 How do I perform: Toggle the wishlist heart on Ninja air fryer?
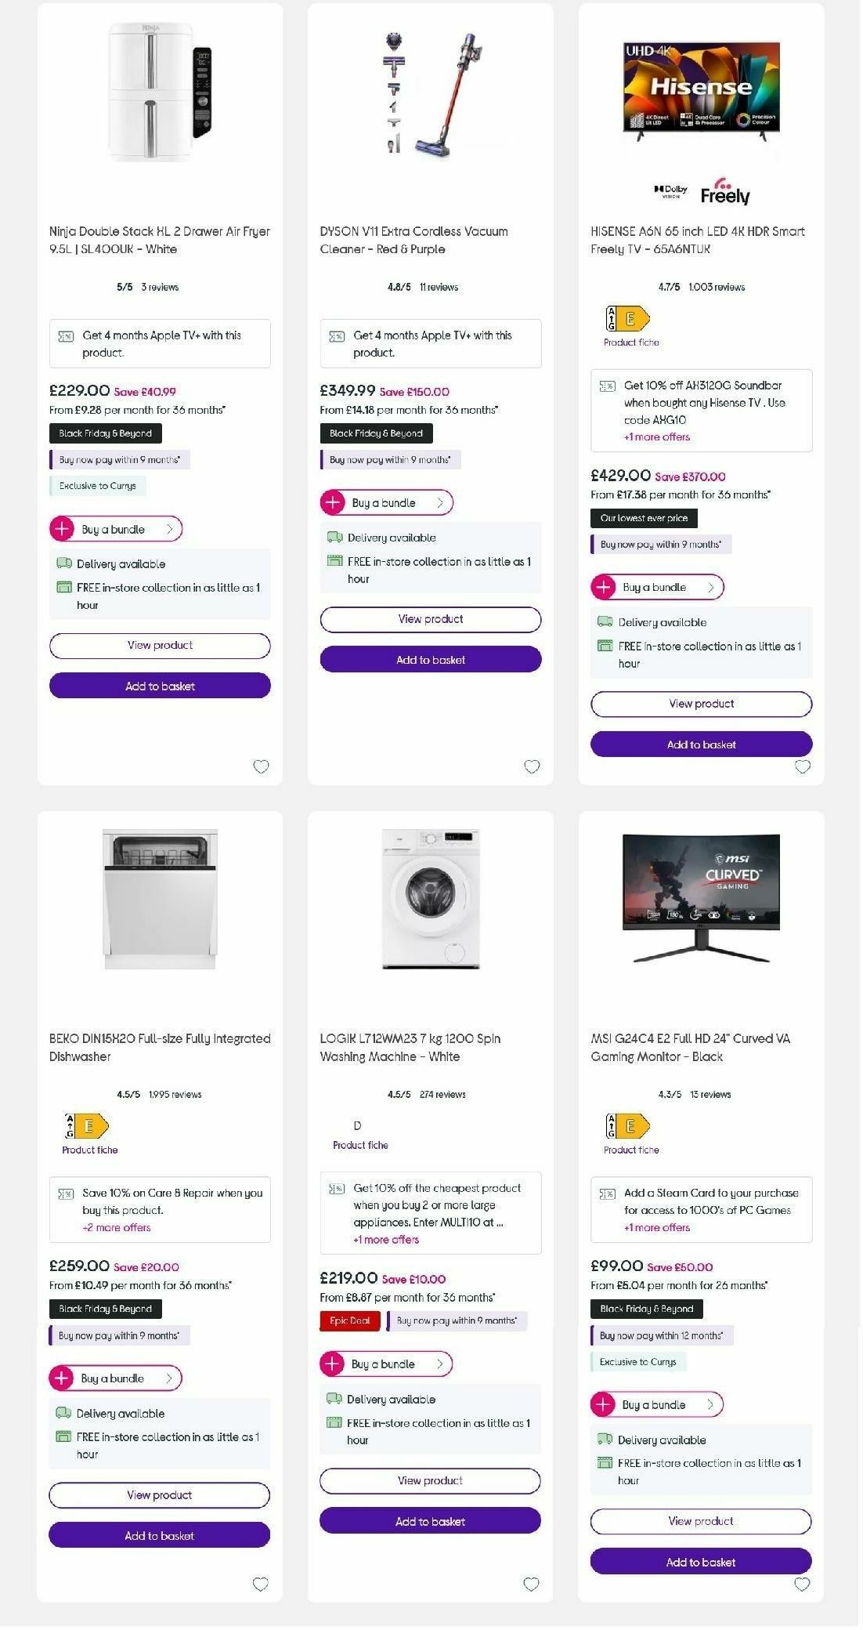[x=260, y=766]
